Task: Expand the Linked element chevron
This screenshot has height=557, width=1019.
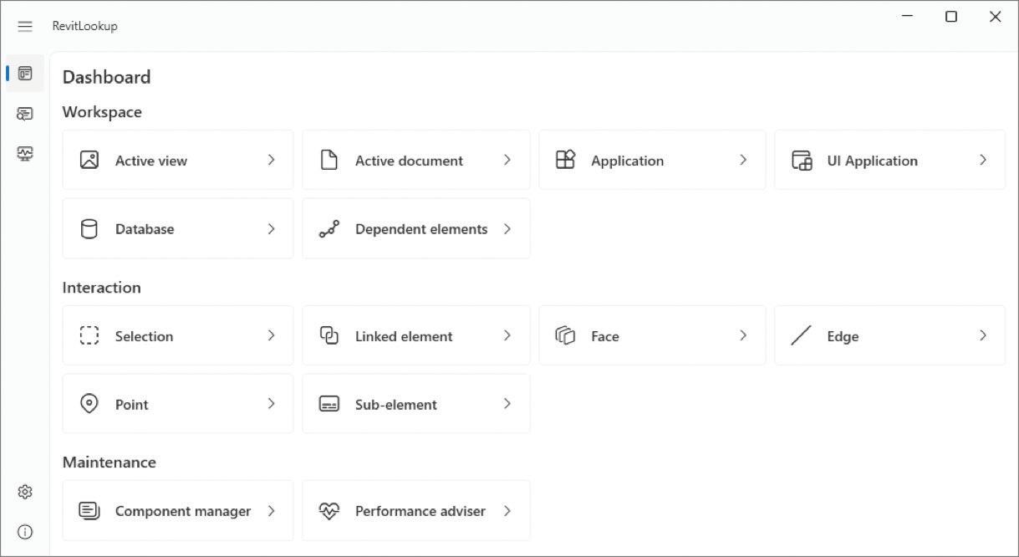Action: pyautogui.click(x=507, y=335)
